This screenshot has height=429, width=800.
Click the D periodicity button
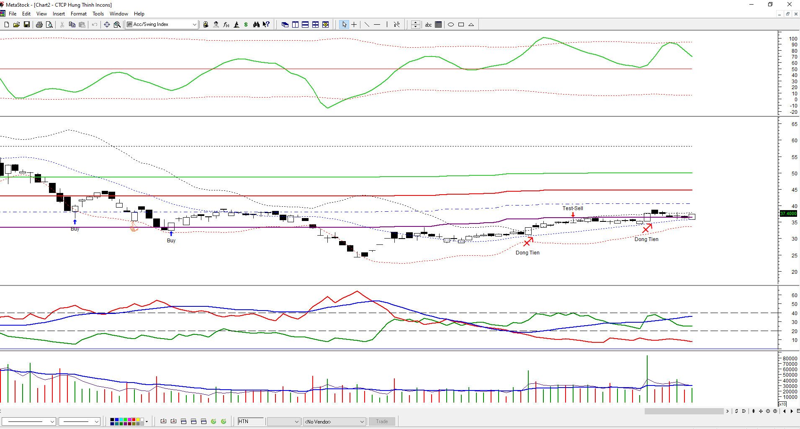[x=744, y=411]
